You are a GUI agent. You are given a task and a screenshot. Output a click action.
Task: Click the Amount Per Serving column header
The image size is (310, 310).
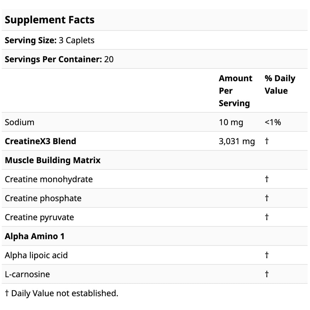(x=235, y=91)
